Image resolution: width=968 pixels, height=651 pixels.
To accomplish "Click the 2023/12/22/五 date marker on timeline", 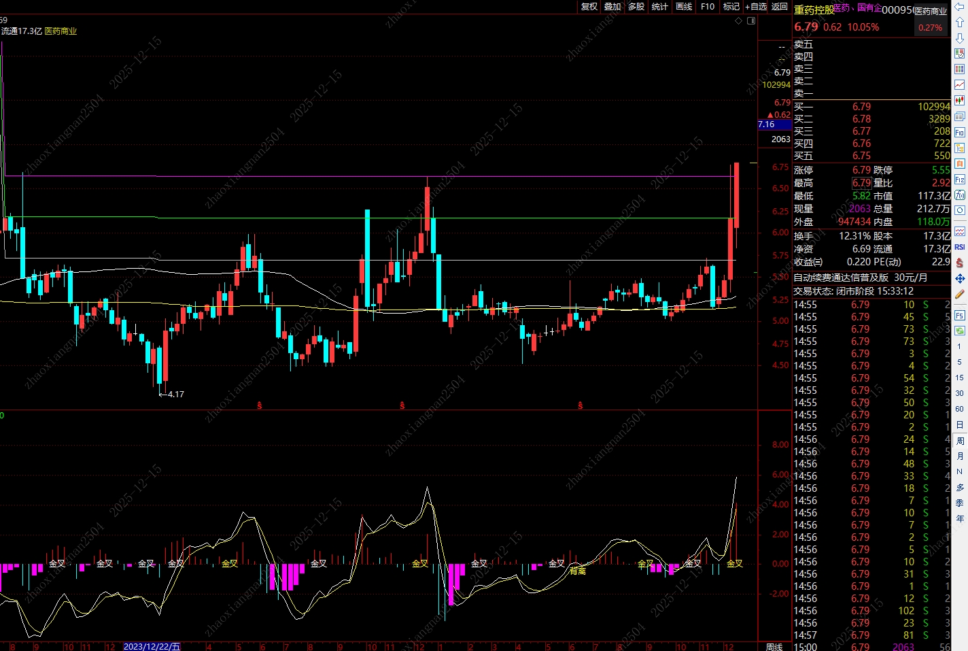I will [152, 646].
